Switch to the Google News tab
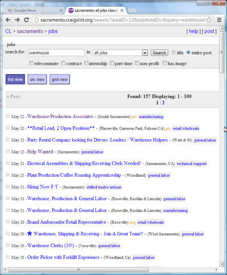 tap(34, 11)
